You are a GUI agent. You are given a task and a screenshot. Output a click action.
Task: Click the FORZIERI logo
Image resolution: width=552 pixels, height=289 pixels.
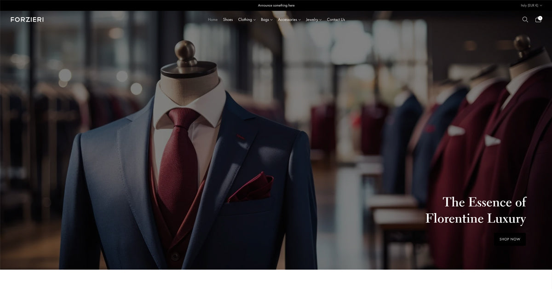(x=27, y=19)
